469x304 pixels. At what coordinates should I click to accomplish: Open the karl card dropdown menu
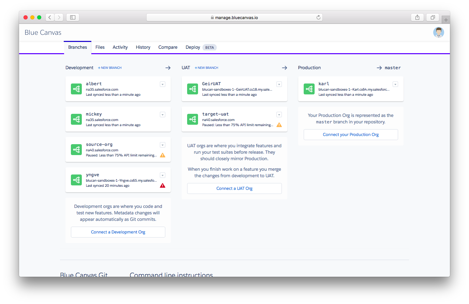(x=395, y=84)
